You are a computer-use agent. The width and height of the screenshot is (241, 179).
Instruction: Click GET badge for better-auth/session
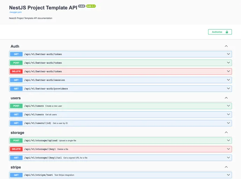point(16,80)
